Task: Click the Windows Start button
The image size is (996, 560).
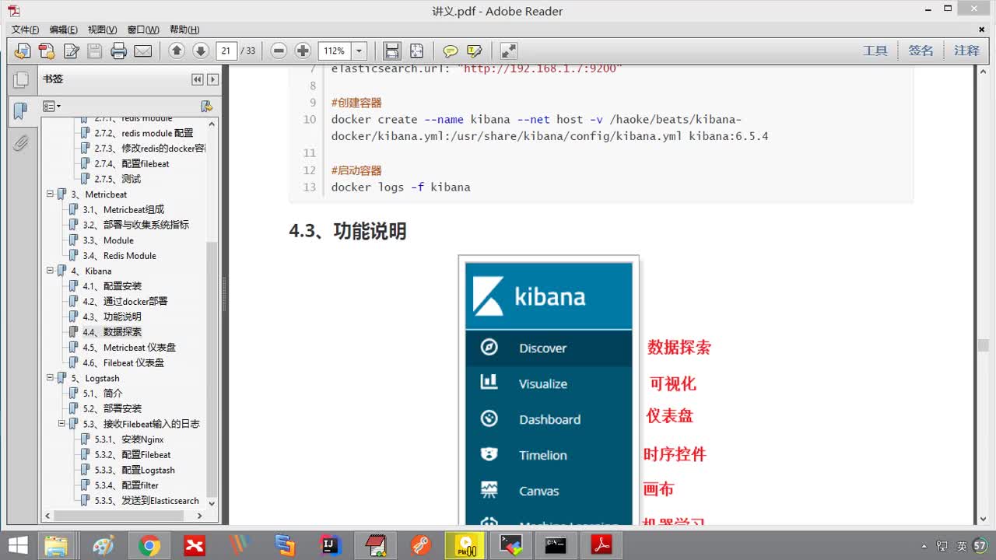Action: coord(17,546)
